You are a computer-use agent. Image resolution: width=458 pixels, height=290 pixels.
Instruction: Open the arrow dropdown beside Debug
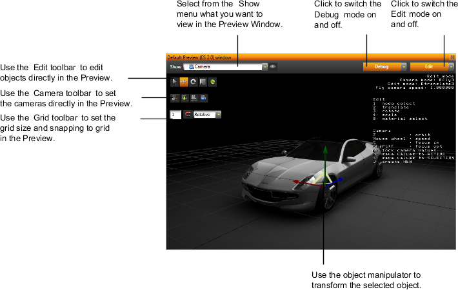coord(404,66)
